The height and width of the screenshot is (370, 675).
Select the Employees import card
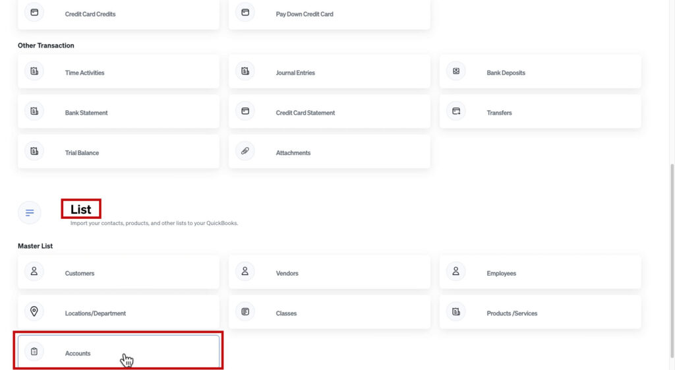[541, 273]
